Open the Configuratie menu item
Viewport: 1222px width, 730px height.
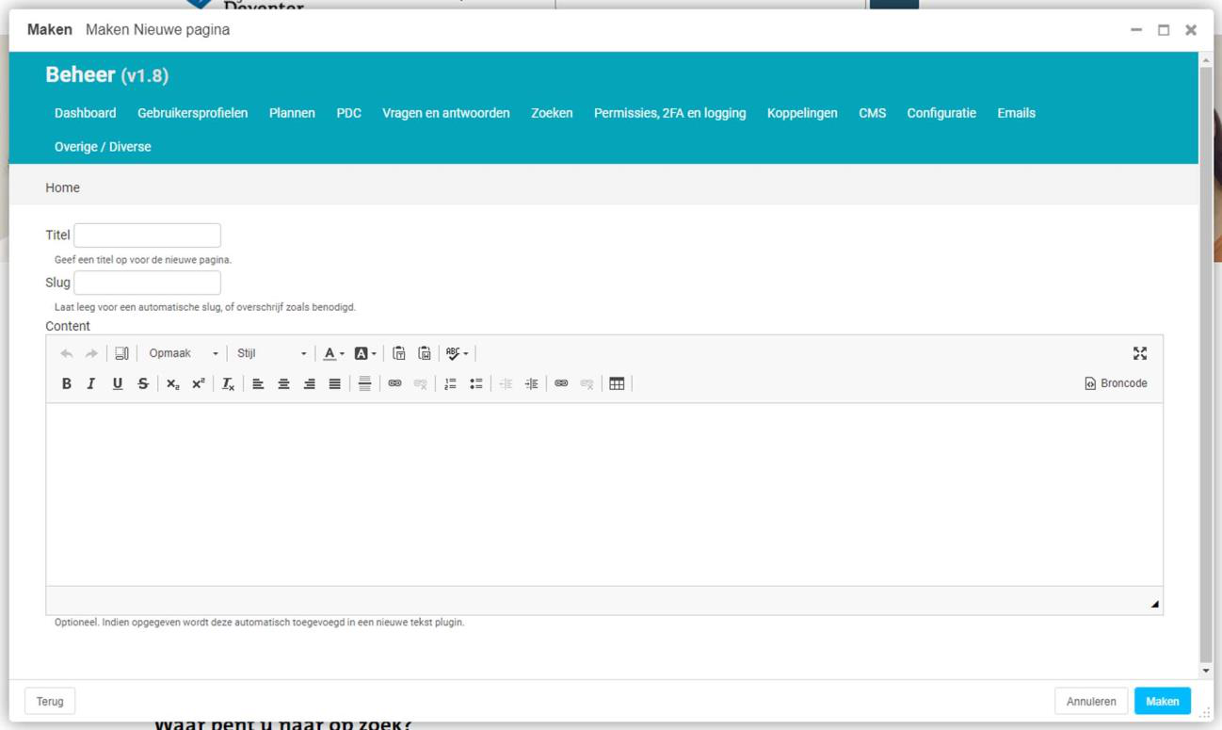click(941, 113)
